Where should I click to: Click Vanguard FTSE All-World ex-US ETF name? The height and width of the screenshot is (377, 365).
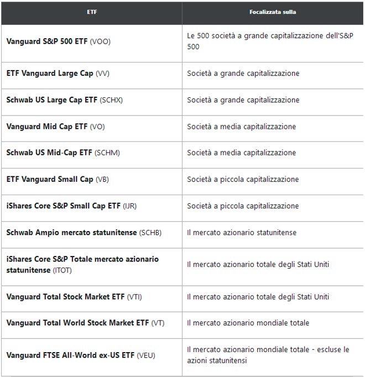[x=81, y=354]
